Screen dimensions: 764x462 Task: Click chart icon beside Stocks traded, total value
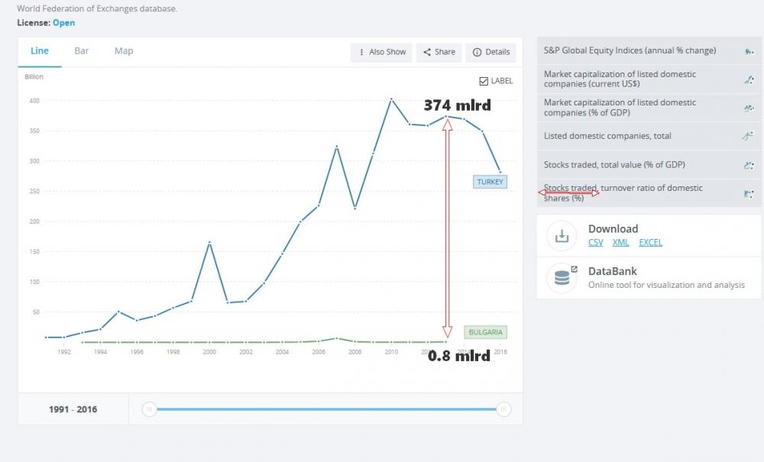[x=749, y=164]
